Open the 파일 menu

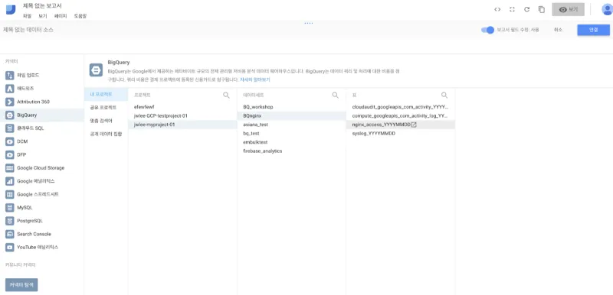(27, 16)
